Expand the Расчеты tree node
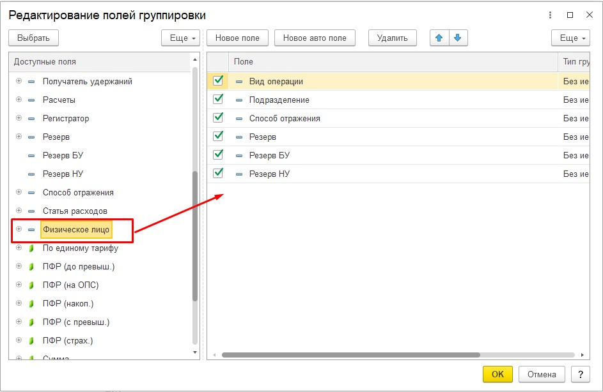The width and height of the screenshot is (603, 392). (19, 100)
